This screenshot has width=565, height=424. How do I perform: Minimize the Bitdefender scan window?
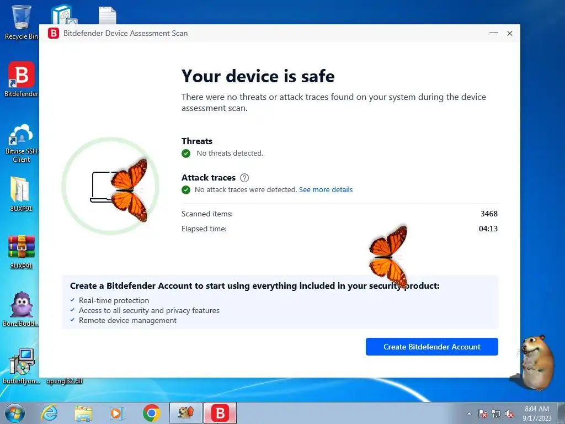tap(494, 33)
